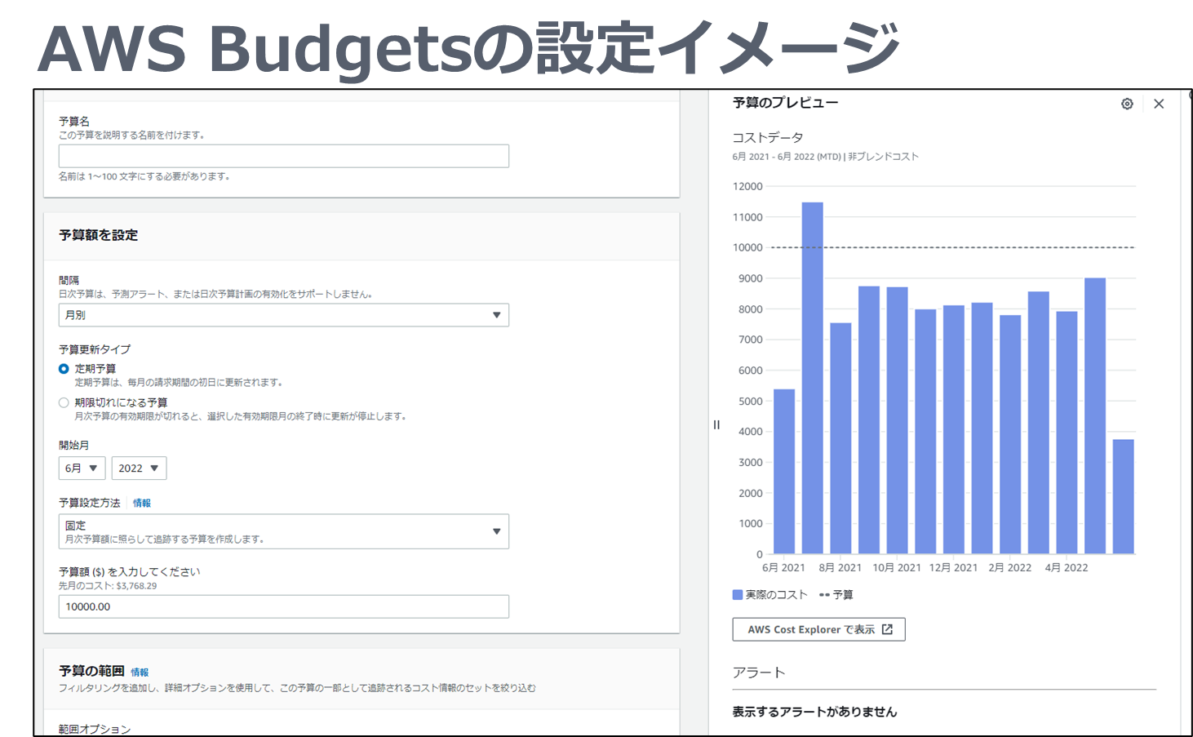Click 情報 link next to 予算設定方法
Viewport: 1193px width, 737px height.
[x=142, y=503]
